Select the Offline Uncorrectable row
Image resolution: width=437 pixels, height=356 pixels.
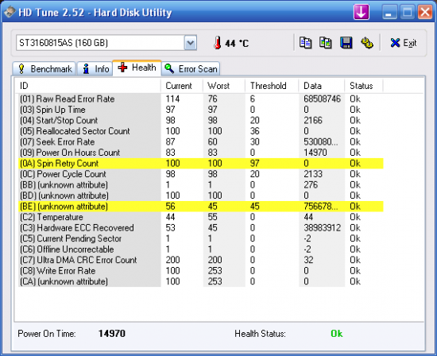click(x=201, y=250)
